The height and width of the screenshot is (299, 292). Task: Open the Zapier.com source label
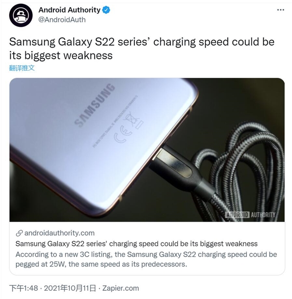(x=121, y=288)
